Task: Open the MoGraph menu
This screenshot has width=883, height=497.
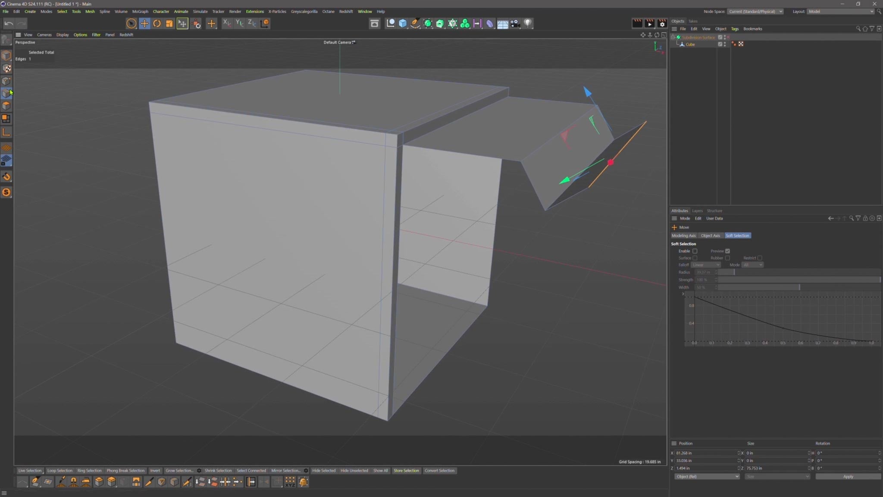Action: 140,11
